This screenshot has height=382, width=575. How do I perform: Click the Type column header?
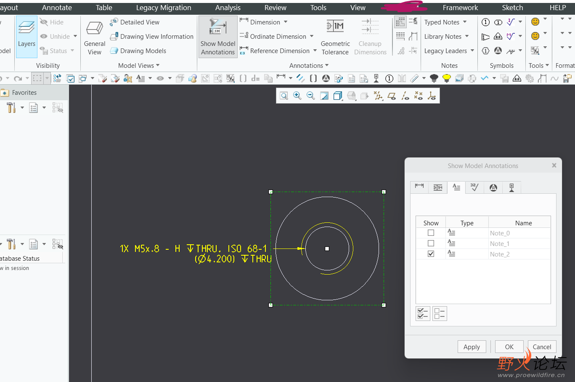(467, 223)
